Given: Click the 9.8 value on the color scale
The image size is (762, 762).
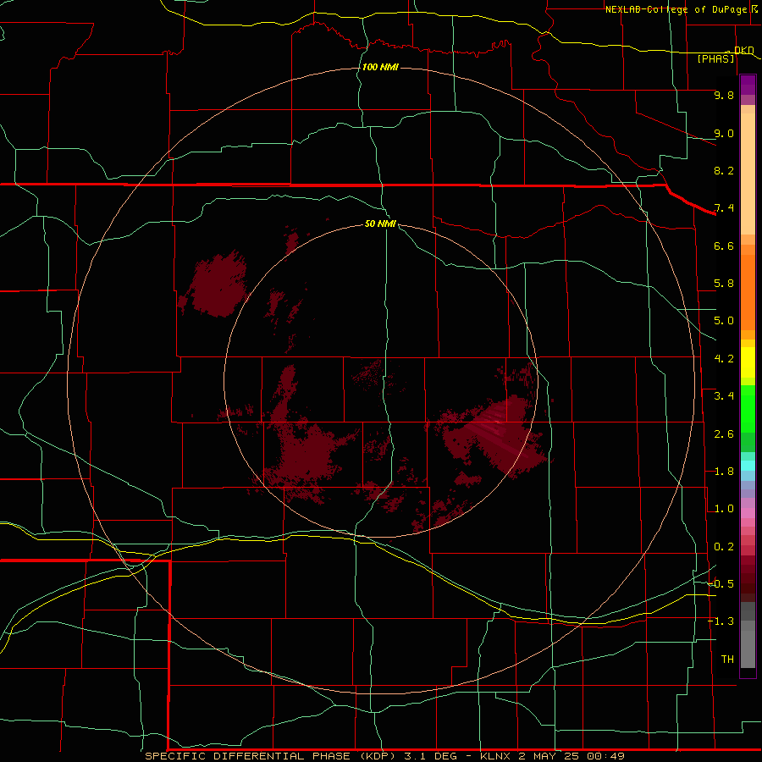Looking at the screenshot, I should tap(724, 95).
